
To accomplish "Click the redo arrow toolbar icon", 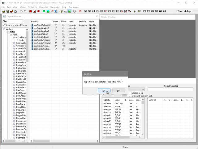I will [x=26, y=11].
